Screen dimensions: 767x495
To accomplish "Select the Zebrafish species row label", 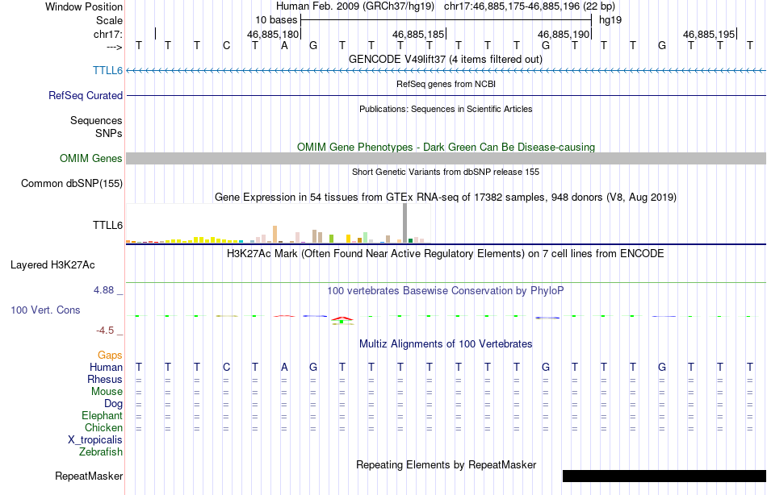I will 101,452.
